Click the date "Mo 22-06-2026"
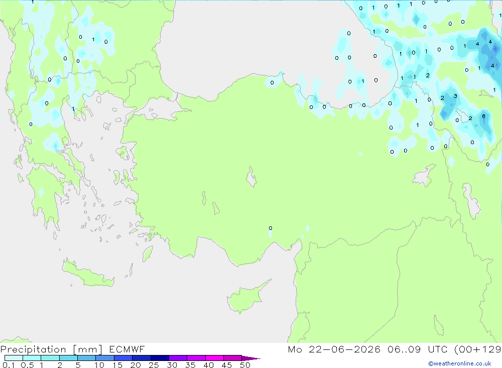This screenshot has width=502, height=368. click(x=334, y=349)
